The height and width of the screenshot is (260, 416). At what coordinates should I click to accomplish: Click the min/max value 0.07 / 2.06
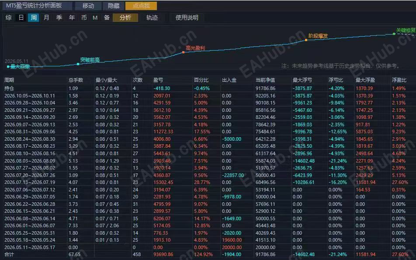pyautogui.click(x=107, y=226)
